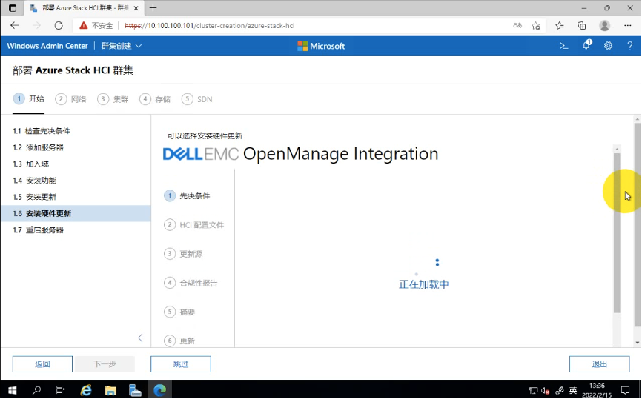Select OpenManage step 6 更新
Viewport: 642px width, 399px height.
179,341
